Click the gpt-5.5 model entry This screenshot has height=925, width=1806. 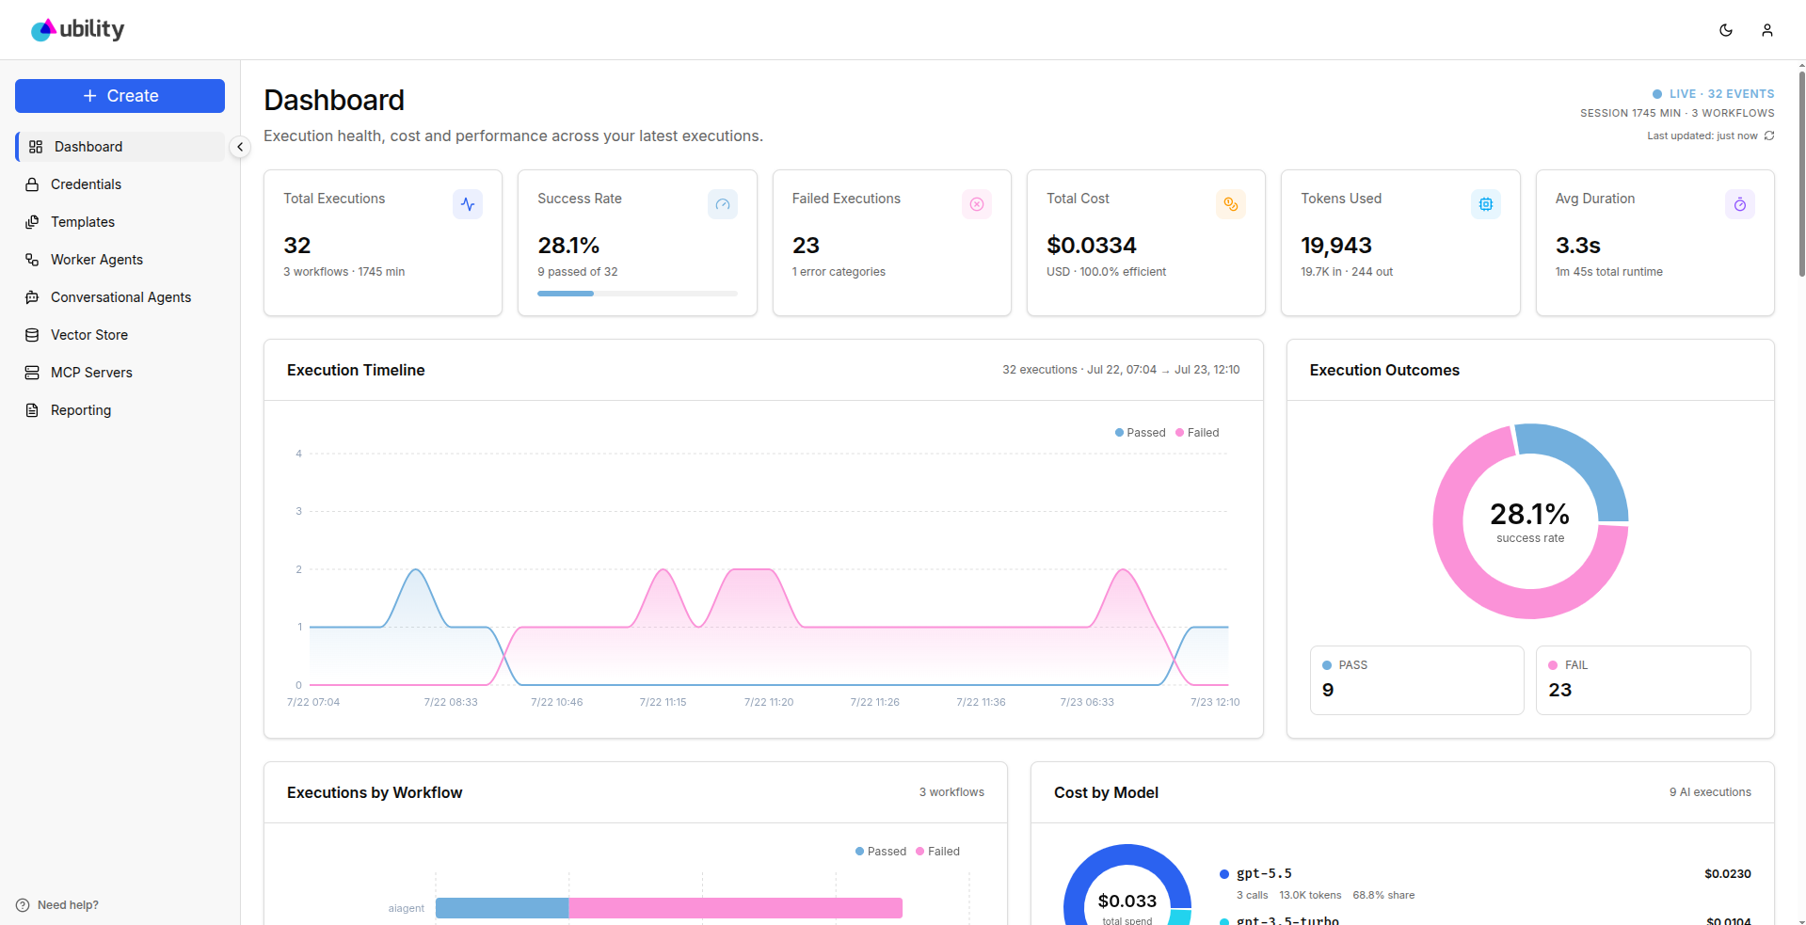pos(1264,874)
